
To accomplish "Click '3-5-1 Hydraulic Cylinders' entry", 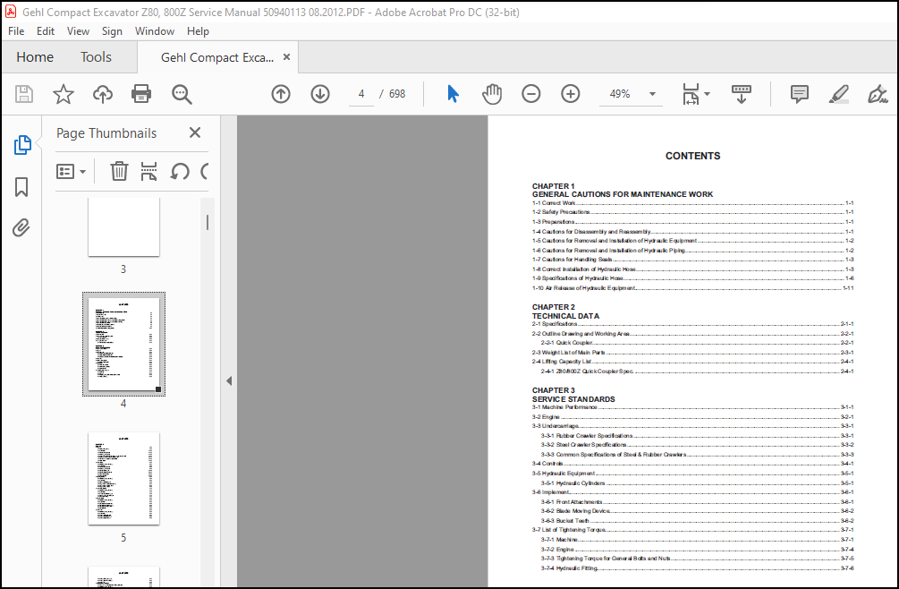I will pos(697,482).
